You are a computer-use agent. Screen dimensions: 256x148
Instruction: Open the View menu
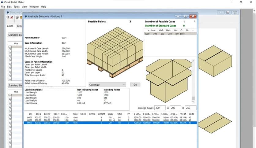click(x=24, y=7)
